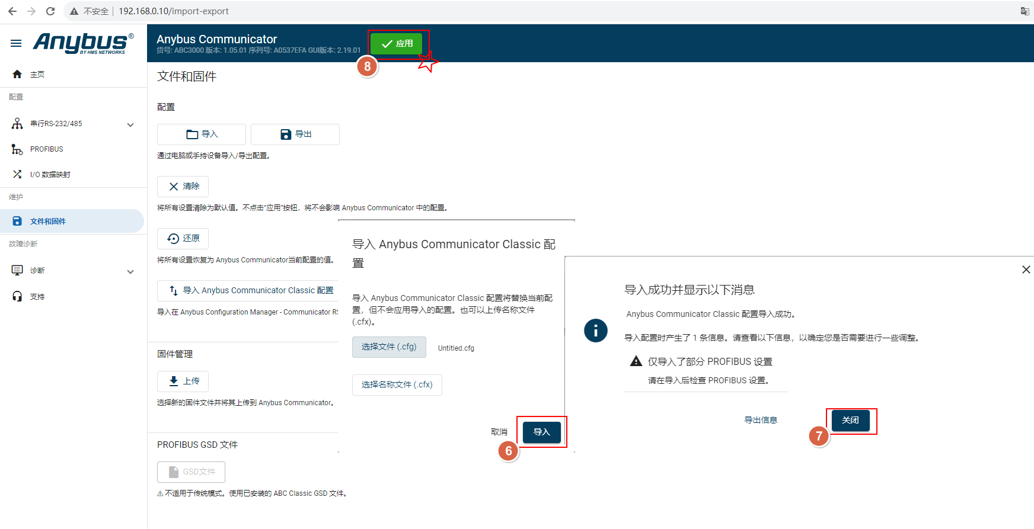The height and width of the screenshot is (529, 1034).
Task: Click 仅导入了部分 PROFIBUS 设置 message
Action: [710, 362]
